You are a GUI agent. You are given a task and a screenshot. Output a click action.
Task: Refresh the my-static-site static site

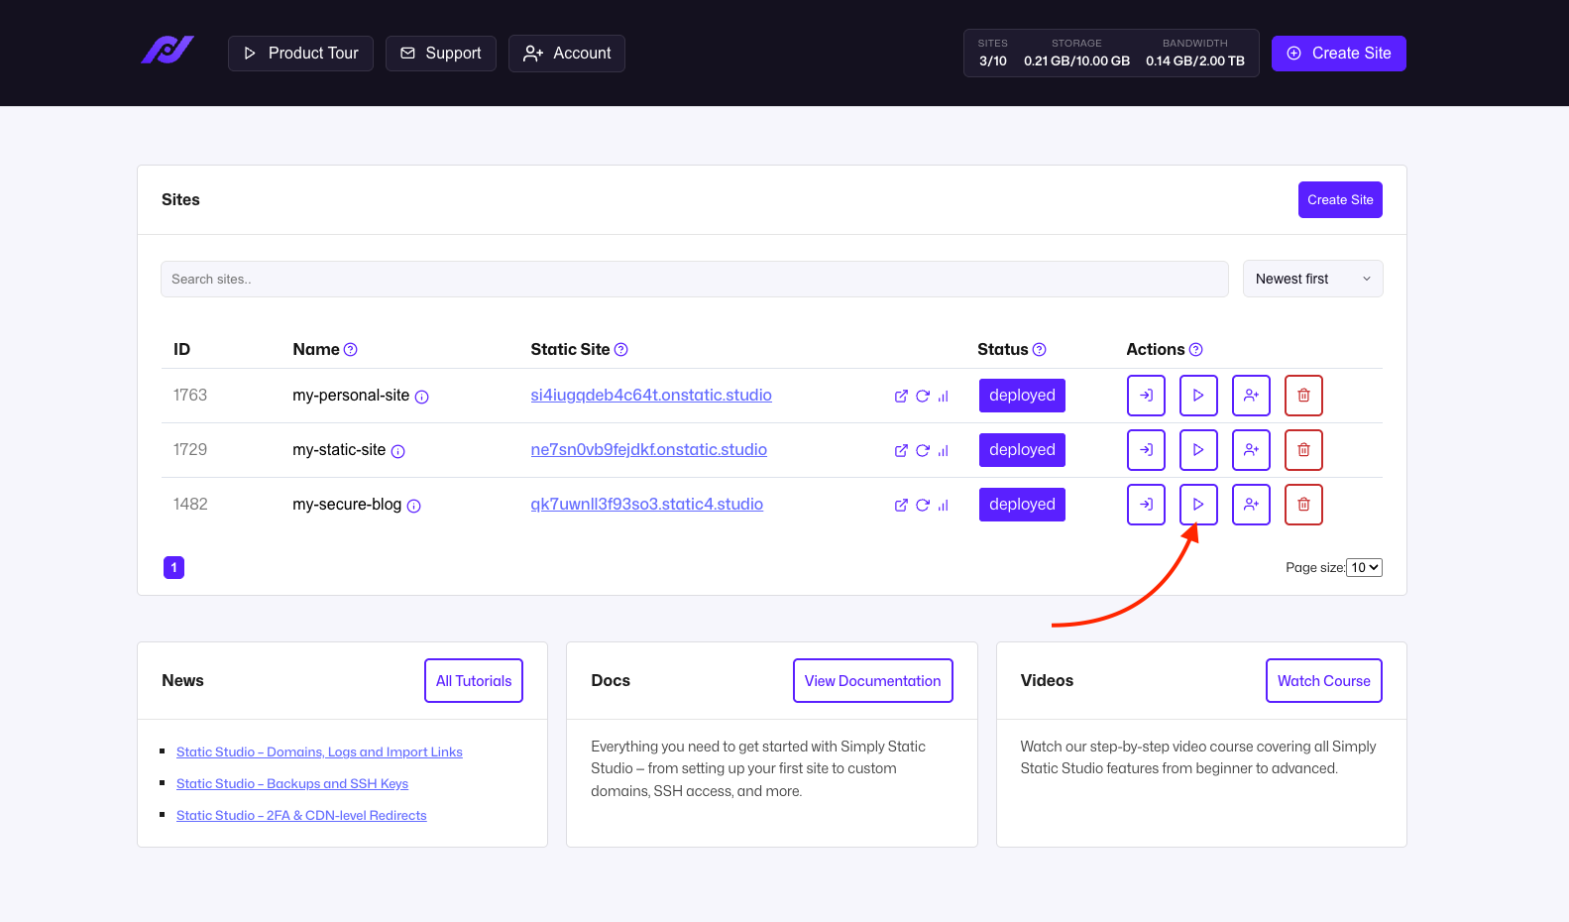923,451
